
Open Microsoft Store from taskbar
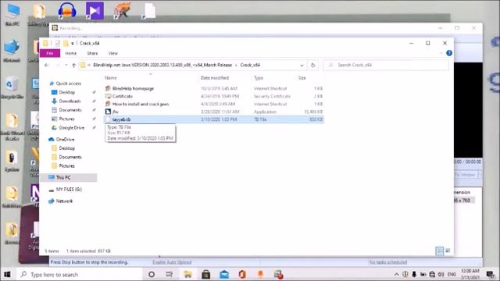click(x=206, y=274)
